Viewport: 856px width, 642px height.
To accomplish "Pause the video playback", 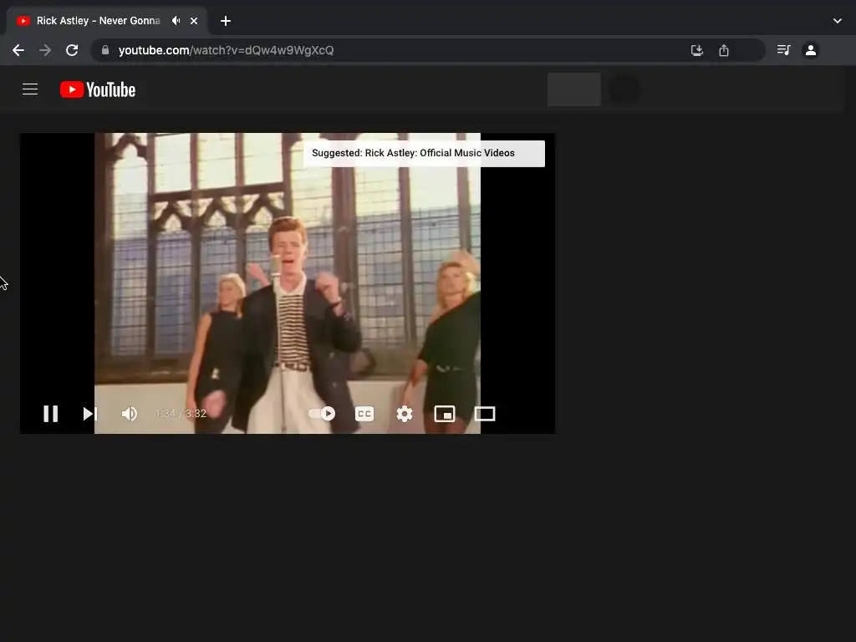I will click(x=51, y=414).
